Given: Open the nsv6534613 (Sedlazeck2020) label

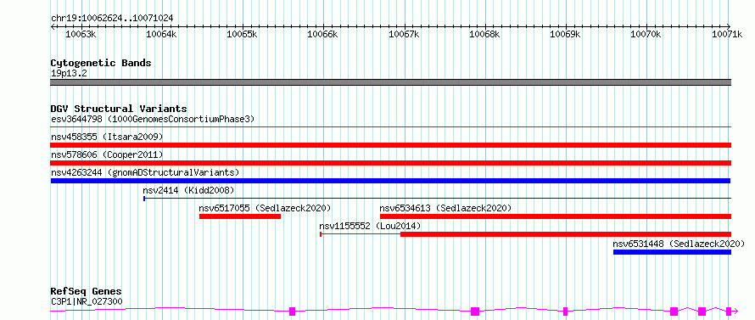Looking at the screenshot, I should tap(446, 208).
